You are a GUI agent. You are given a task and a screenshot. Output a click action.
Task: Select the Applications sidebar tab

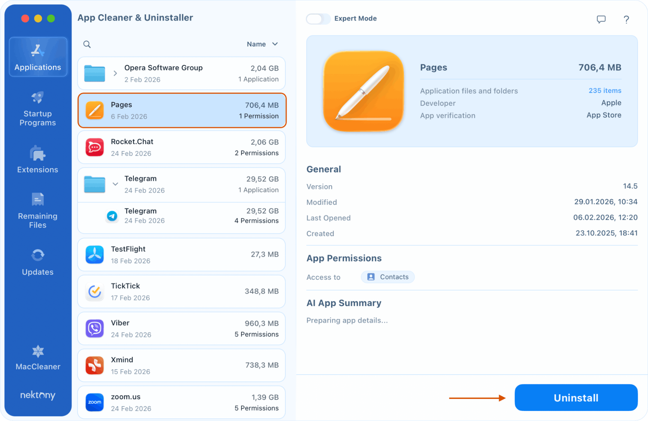(x=38, y=57)
